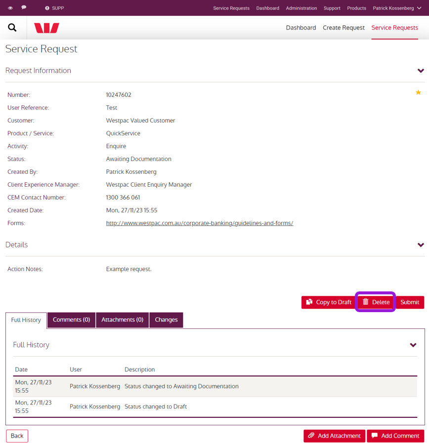Viewport: 429px width, 446px height.
Task: Go to Dashboard in the white navigation bar
Action: [x=301, y=28]
